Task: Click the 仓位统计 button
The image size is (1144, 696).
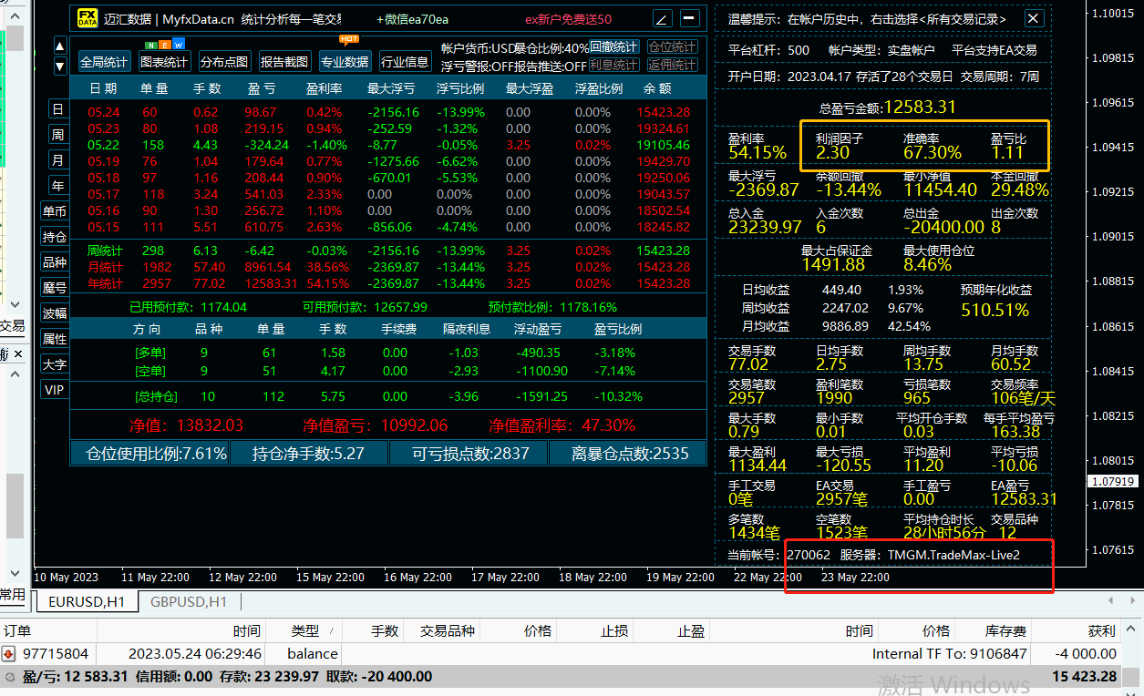Action: pyautogui.click(x=672, y=47)
